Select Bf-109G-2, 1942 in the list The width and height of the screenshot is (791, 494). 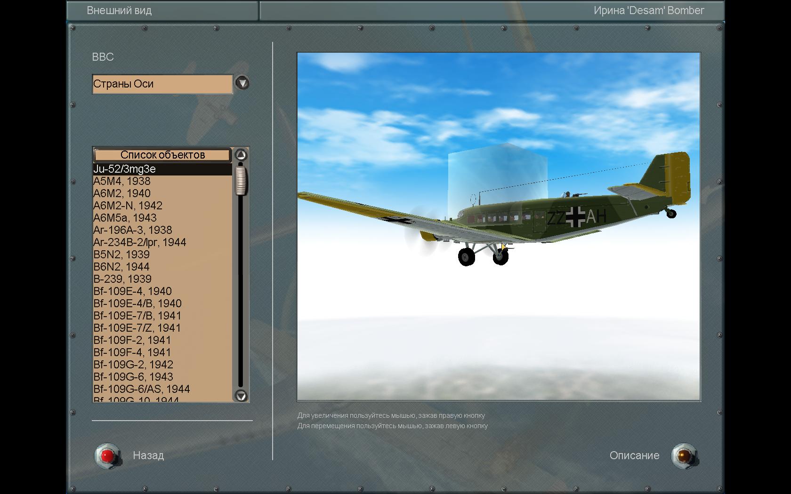tap(162, 365)
